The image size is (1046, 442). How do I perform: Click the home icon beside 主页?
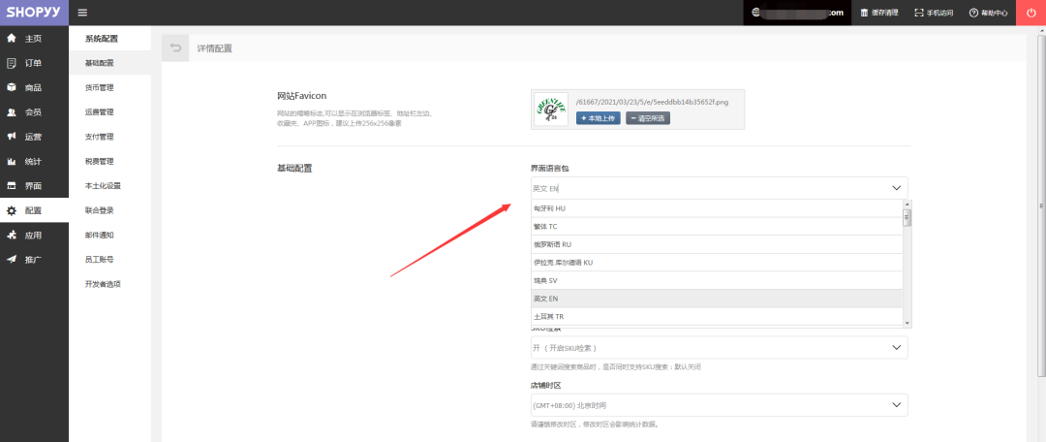pyautogui.click(x=12, y=39)
